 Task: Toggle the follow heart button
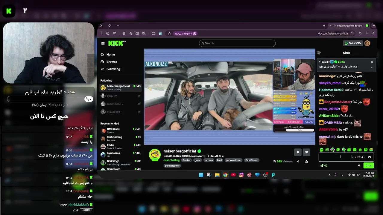tap(306, 152)
